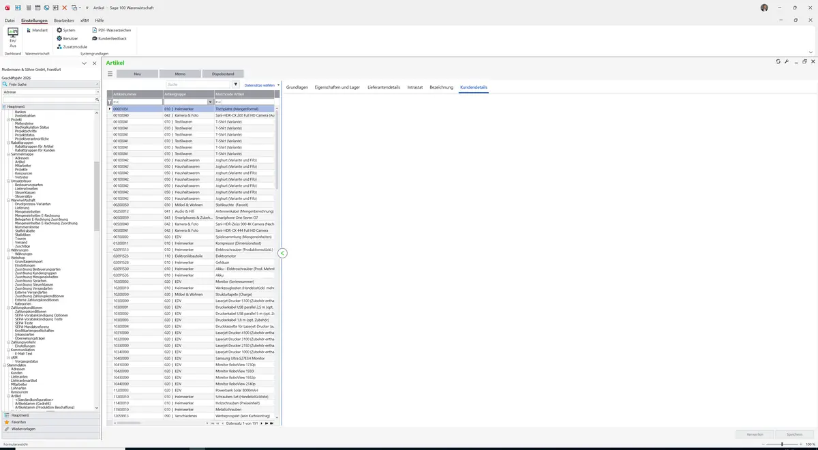Open the Favoriten section
The image size is (818, 450).
(50, 422)
